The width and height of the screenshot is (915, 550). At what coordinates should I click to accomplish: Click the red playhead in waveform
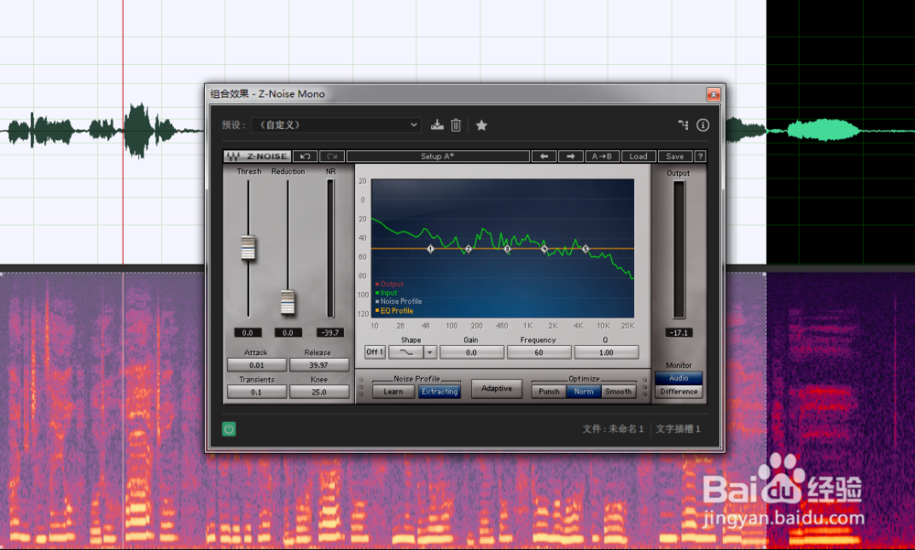pyautogui.click(x=124, y=132)
